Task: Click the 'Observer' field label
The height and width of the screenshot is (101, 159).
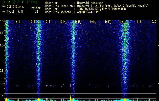Action: click(x=51, y=3)
